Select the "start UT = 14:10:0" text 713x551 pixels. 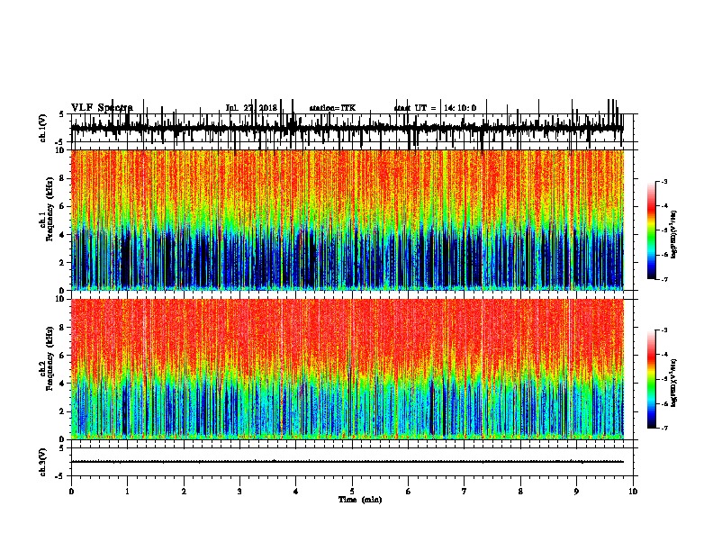pos(435,108)
